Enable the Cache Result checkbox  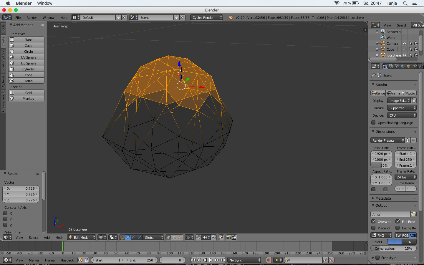(397, 228)
